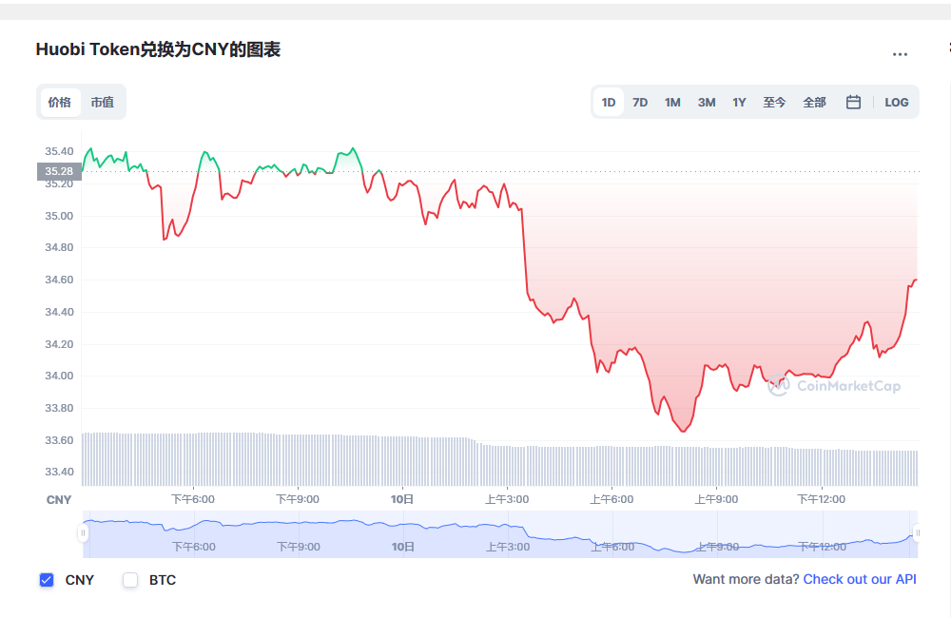Click the 10日 date label on main chart axis
951x618 pixels.
click(402, 499)
